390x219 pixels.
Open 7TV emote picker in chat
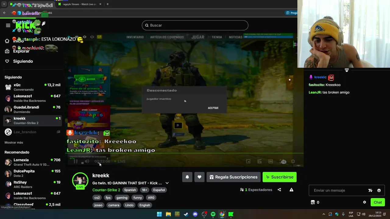370,190
